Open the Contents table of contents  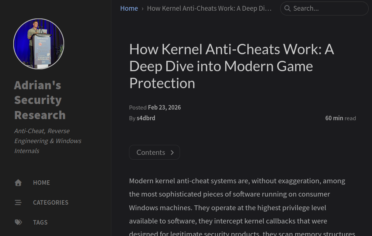pyautogui.click(x=151, y=152)
